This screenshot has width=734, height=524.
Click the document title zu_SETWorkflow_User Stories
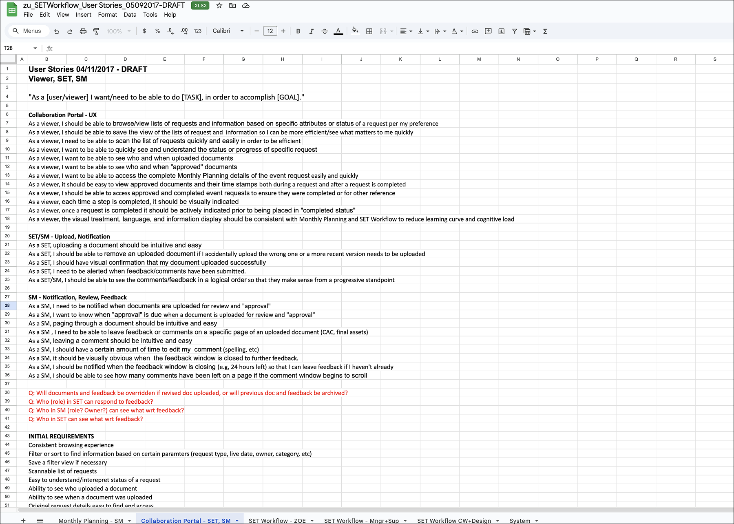104,5
